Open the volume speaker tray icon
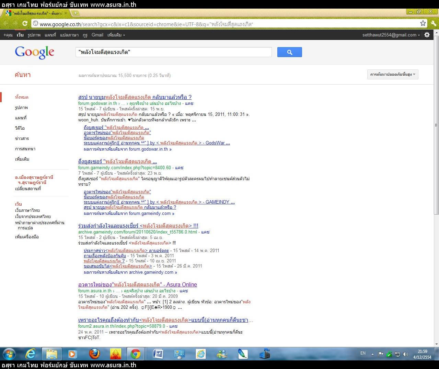The image size is (439, 369). [406, 354]
